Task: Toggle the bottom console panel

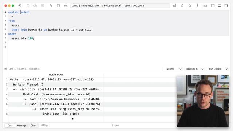Action: click(x=220, y=6)
